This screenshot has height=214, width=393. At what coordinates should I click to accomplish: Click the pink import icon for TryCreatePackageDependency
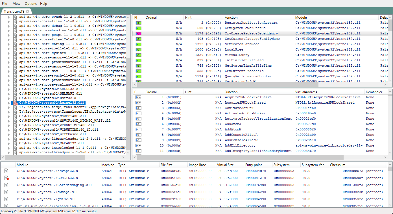point(138,33)
